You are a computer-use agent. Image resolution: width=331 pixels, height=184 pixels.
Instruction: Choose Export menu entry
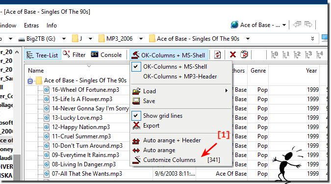tap(181, 126)
